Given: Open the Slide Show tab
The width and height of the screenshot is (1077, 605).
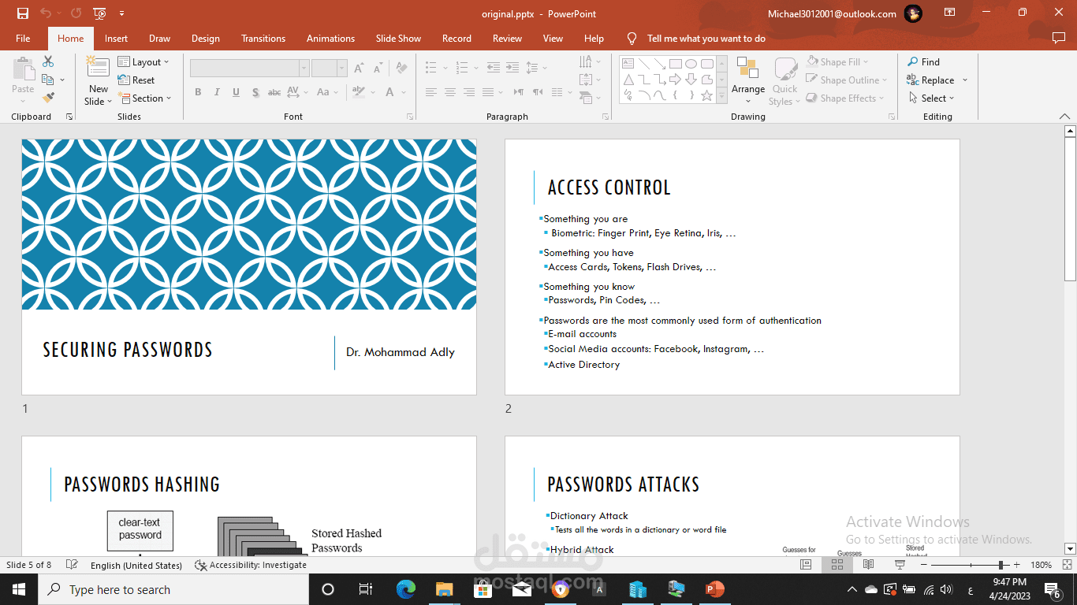Looking at the screenshot, I should 398,39.
